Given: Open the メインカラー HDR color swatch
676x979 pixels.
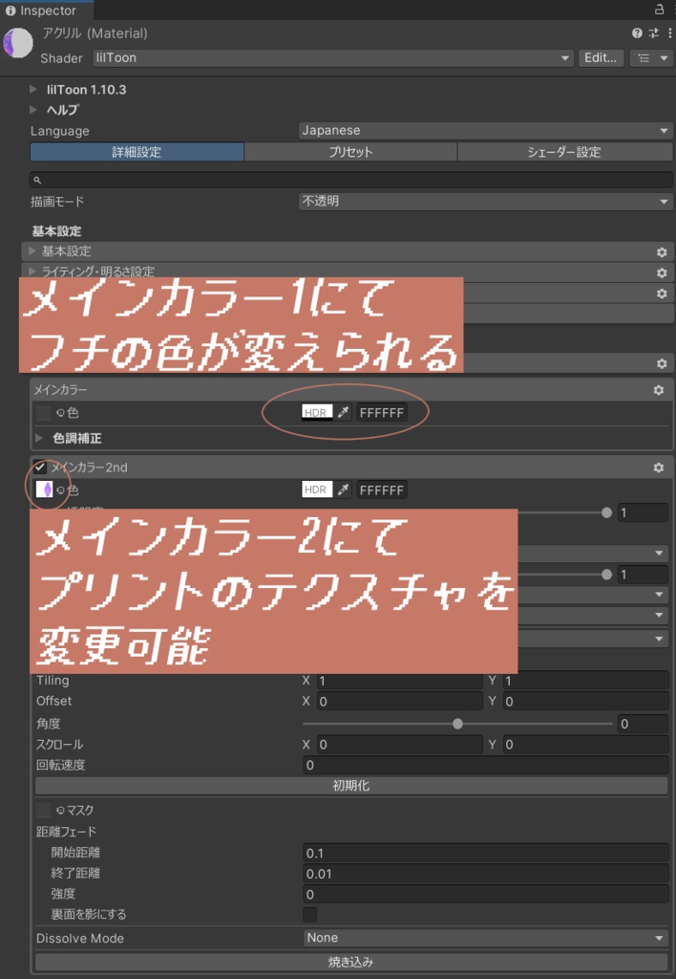Looking at the screenshot, I should tap(317, 413).
